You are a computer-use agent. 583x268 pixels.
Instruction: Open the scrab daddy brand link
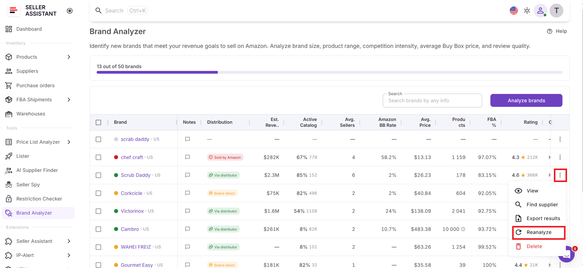(135, 139)
